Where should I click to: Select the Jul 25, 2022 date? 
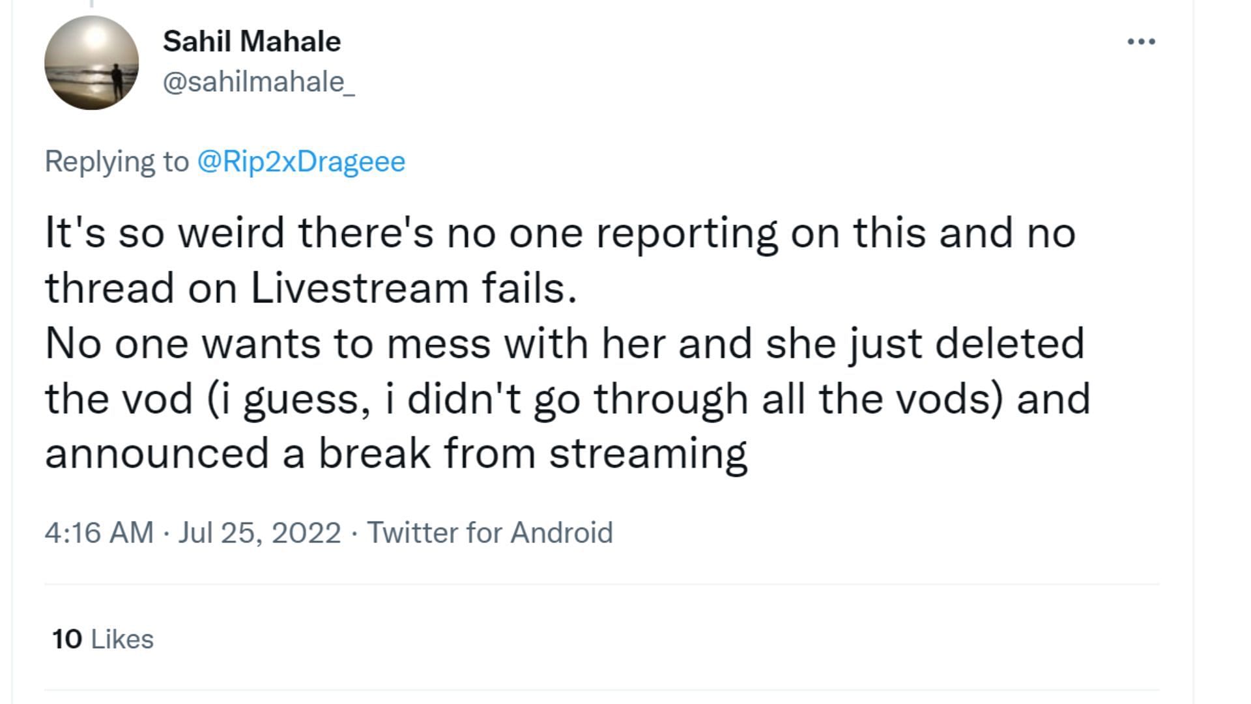point(259,532)
